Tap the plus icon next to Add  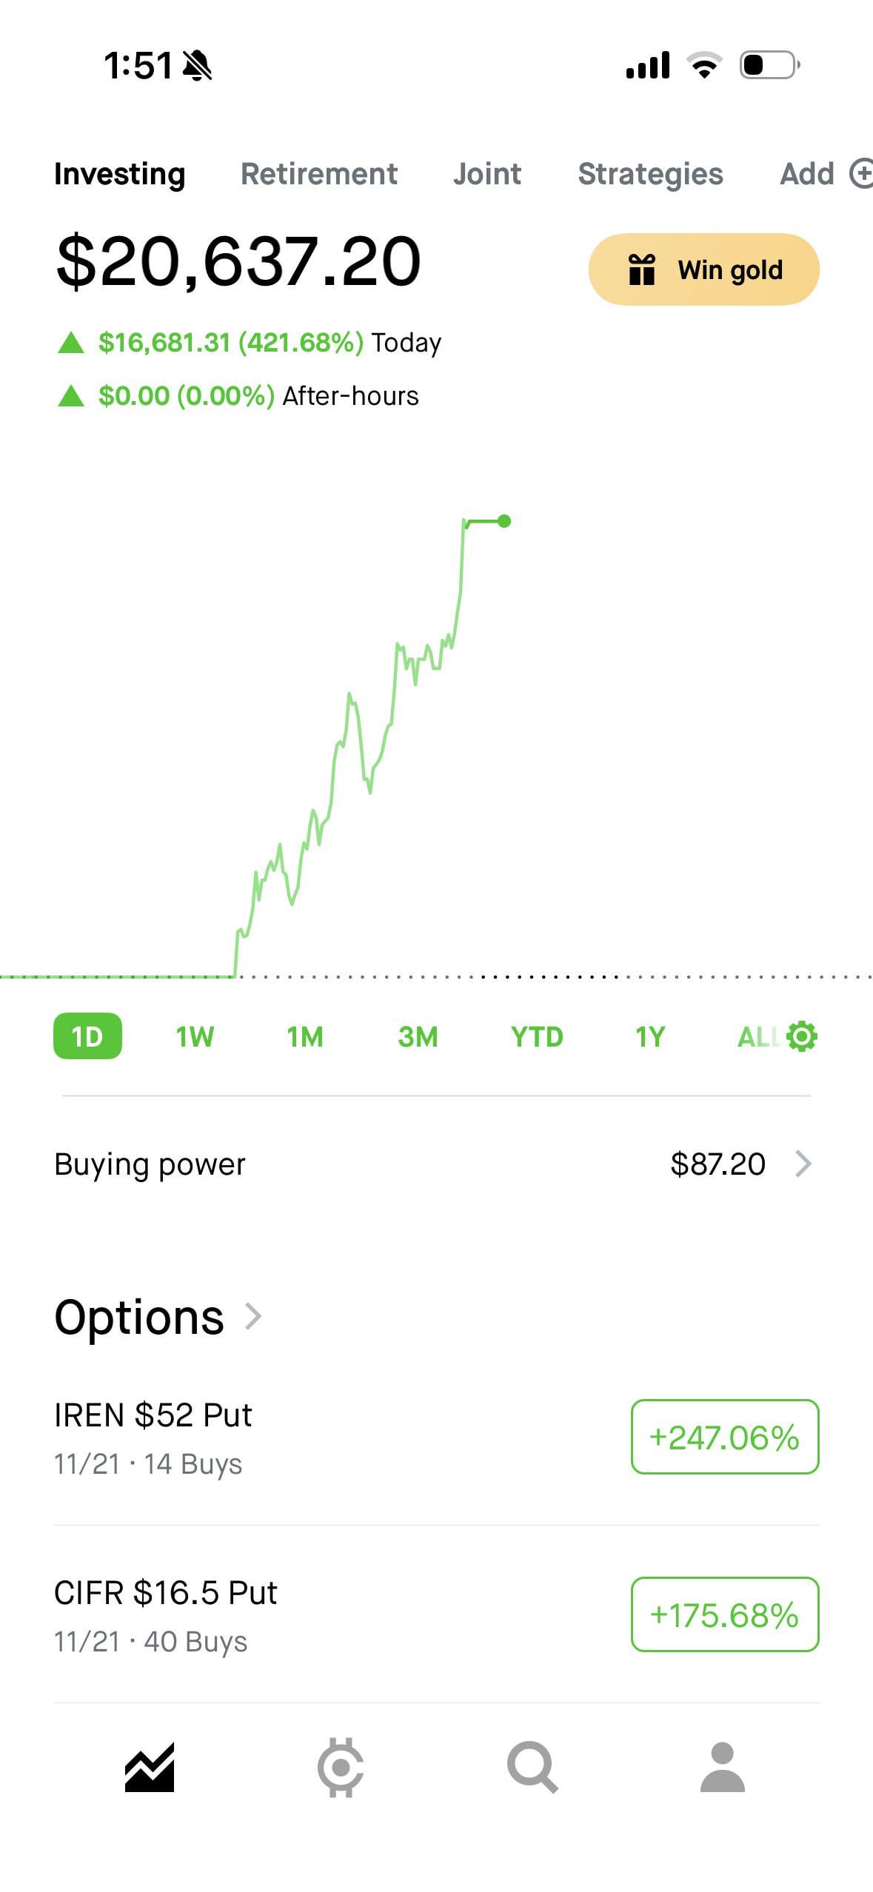coord(860,174)
